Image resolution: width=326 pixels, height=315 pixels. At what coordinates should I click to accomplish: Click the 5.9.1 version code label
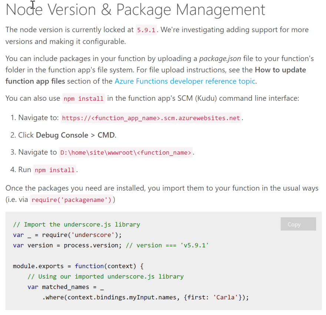click(146, 30)
